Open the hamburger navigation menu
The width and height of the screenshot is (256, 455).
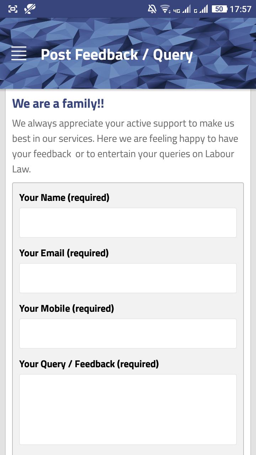19,54
